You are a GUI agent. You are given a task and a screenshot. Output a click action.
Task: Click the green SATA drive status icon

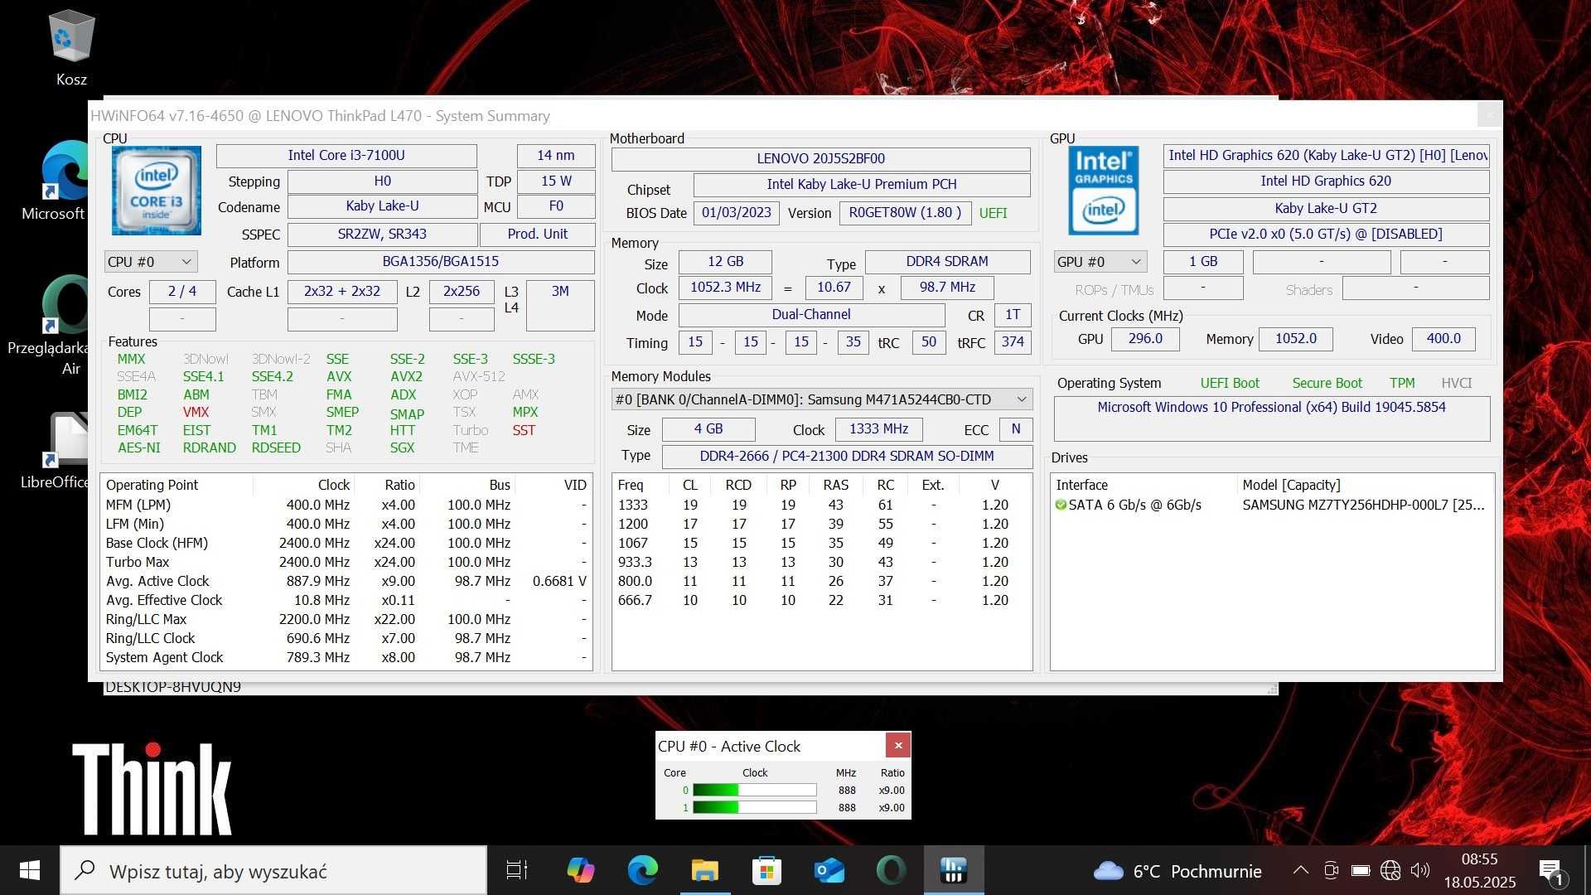point(1060,505)
